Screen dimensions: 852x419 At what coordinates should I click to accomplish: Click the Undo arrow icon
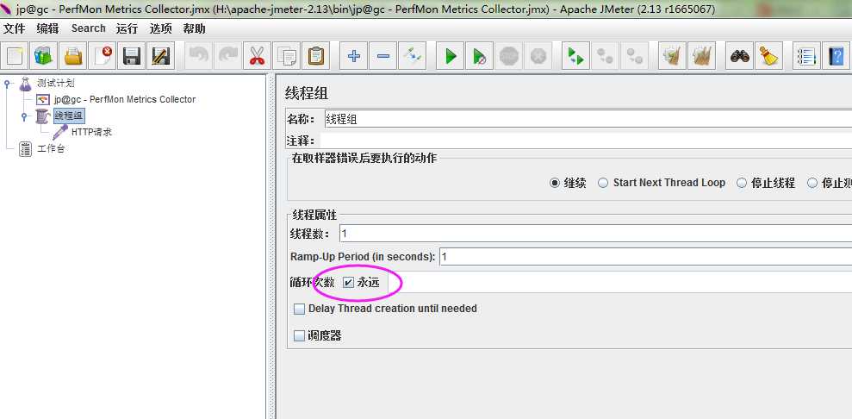(199, 56)
